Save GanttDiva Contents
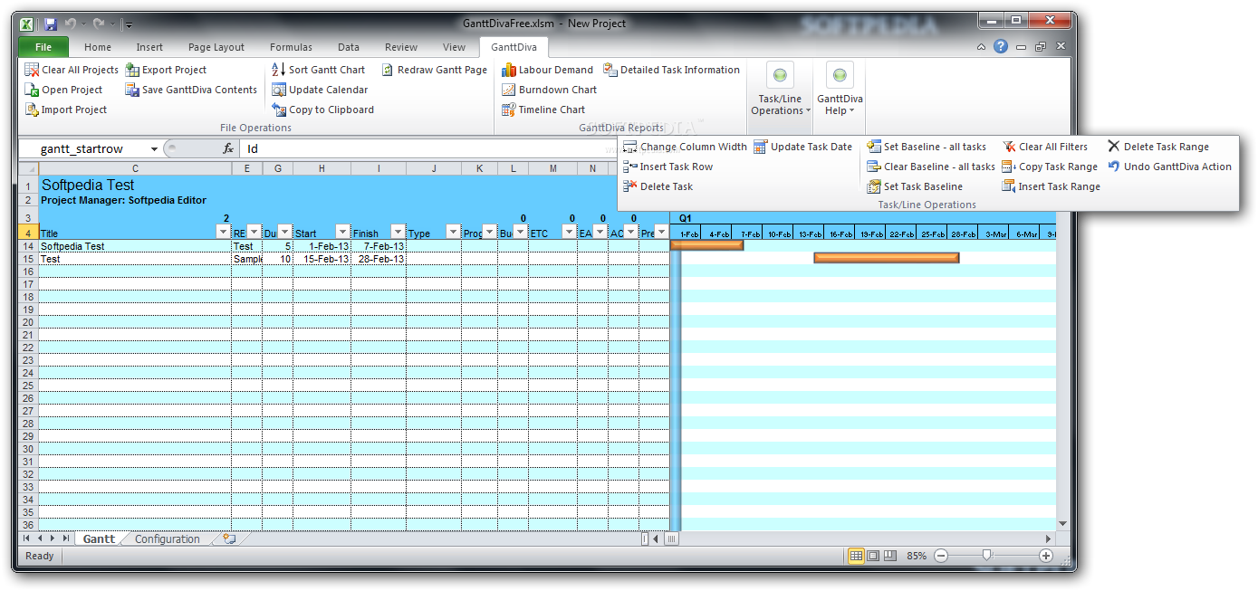 pyautogui.click(x=191, y=90)
